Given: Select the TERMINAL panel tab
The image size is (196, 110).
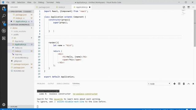Looking at the screenshot, I should (76, 83).
